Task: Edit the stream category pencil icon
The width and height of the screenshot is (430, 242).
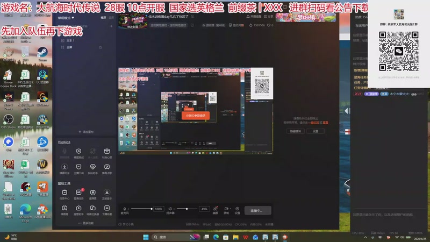Action: pyautogui.click(x=192, y=25)
